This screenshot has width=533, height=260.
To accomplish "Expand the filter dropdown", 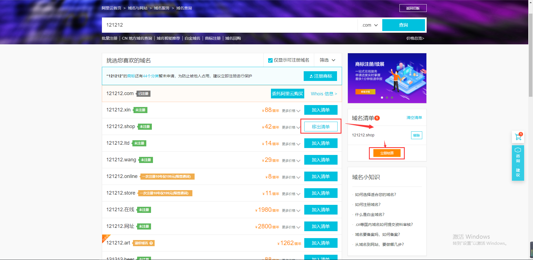I will click(x=327, y=60).
